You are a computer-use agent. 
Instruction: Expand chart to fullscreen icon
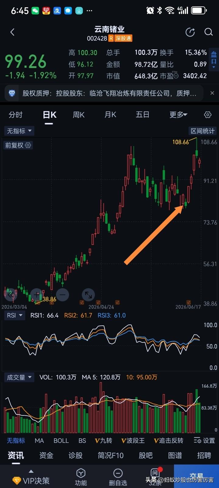(89, 295)
